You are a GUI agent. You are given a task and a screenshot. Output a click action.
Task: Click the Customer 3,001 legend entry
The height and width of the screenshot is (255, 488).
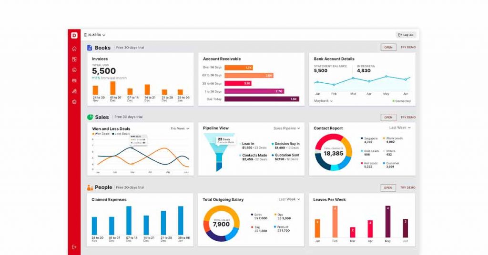391,165
